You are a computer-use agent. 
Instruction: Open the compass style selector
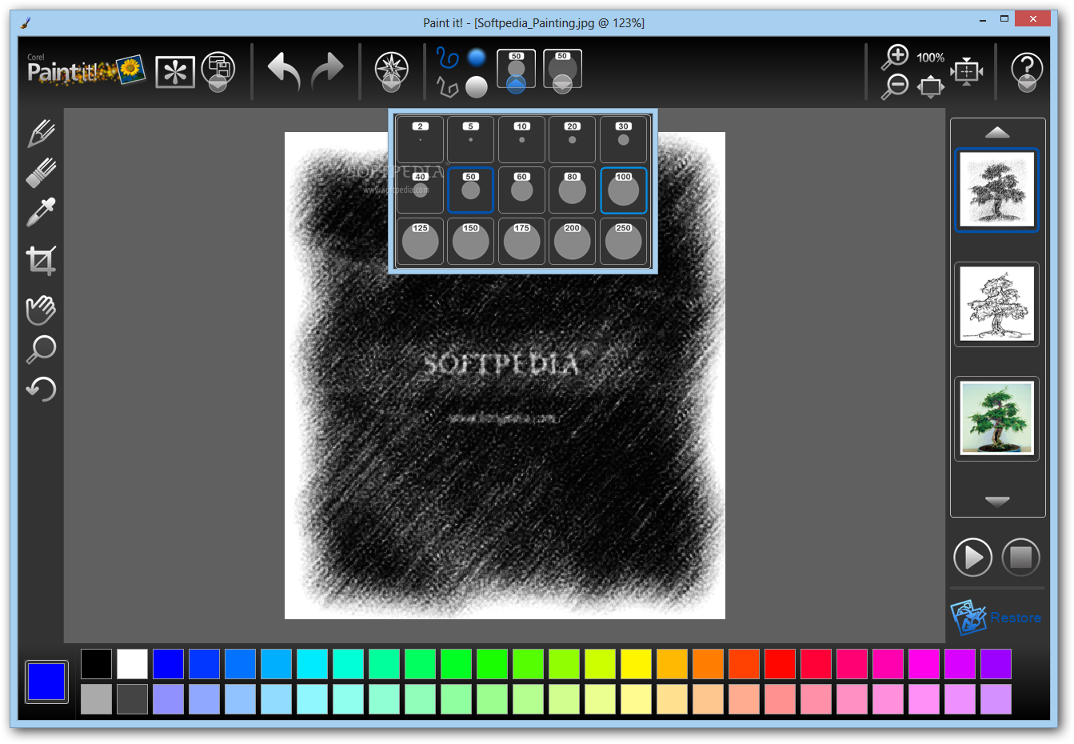coord(391,72)
